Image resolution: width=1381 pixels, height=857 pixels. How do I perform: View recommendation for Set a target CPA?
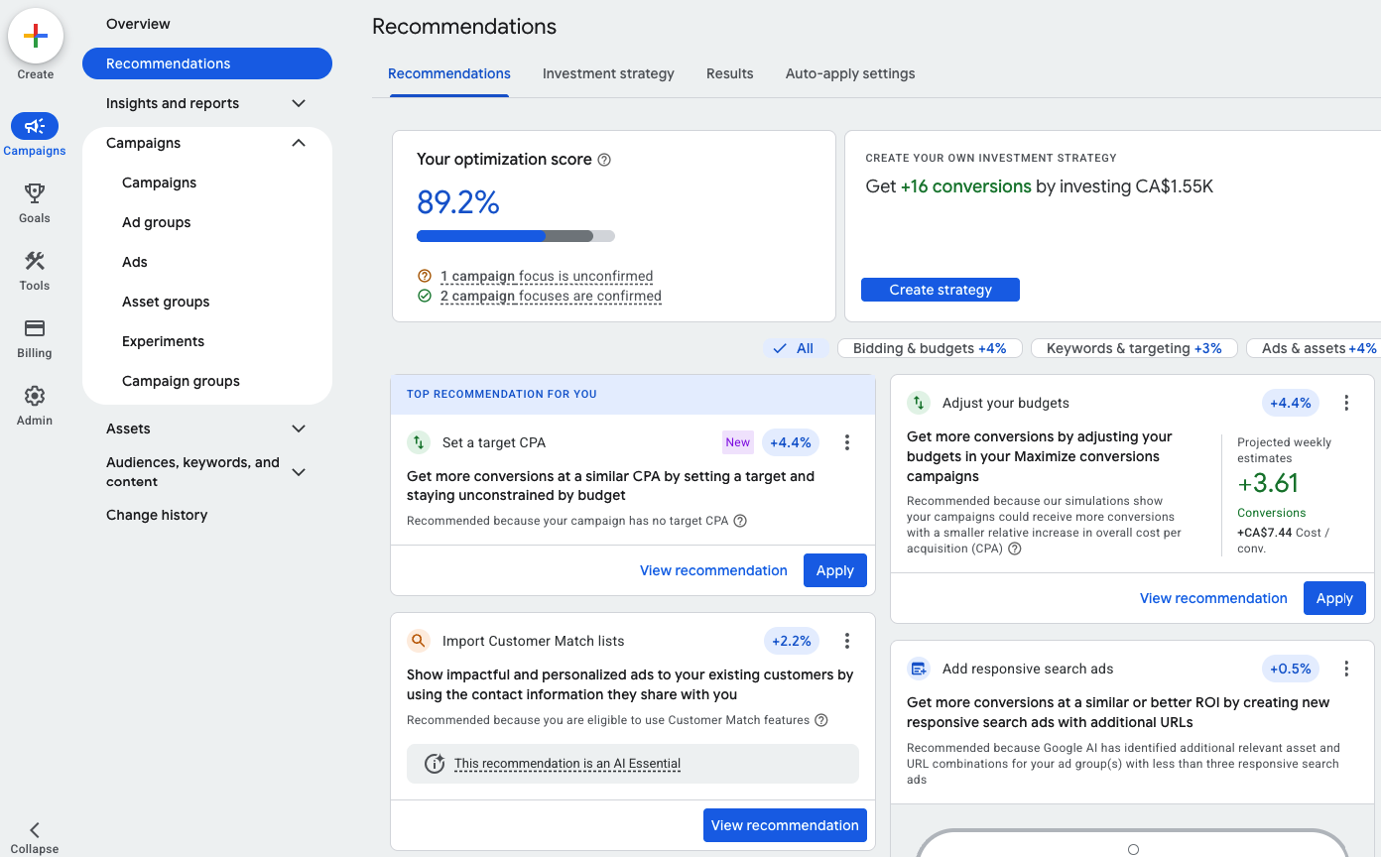coord(713,570)
